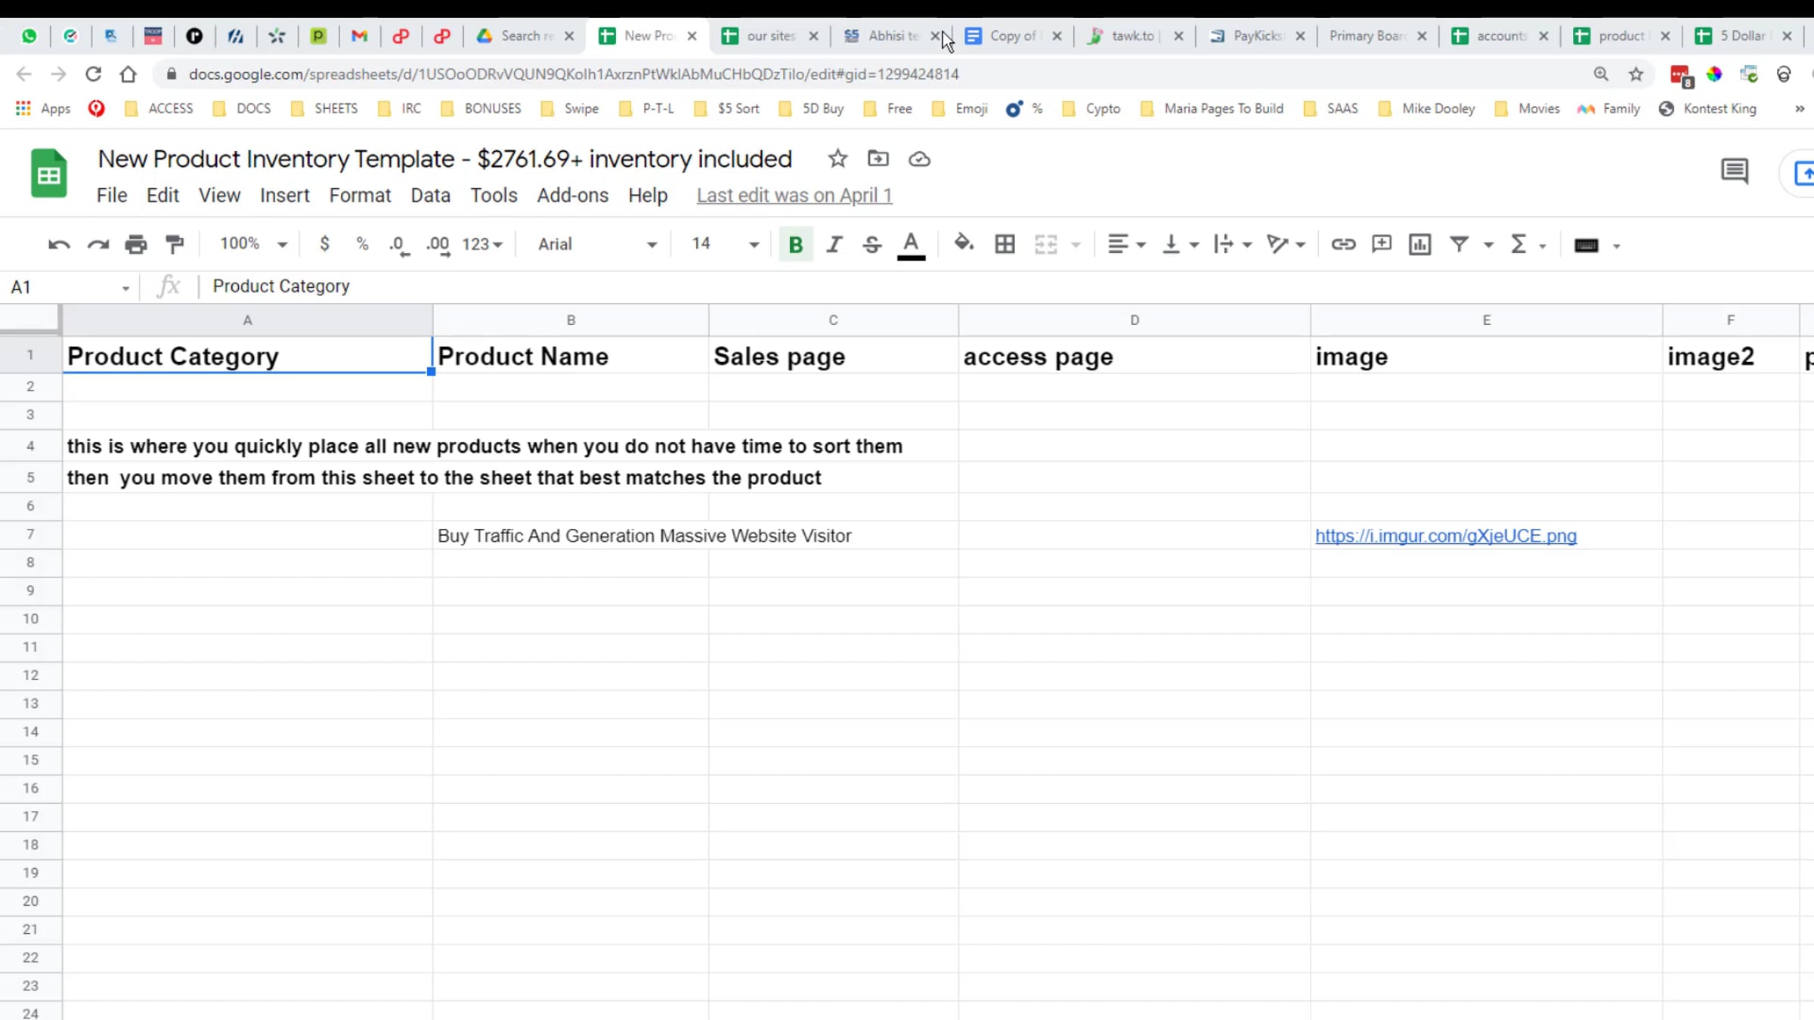The height and width of the screenshot is (1020, 1814).
Task: Apply strikethrough formatting
Action: tap(871, 245)
